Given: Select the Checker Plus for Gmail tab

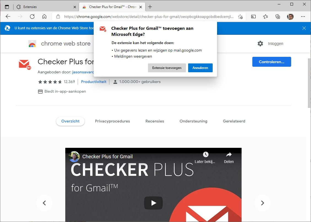Looking at the screenshot, I should click(x=112, y=7).
